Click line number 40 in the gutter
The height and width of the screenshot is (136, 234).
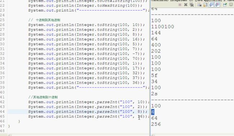click(3, 92)
